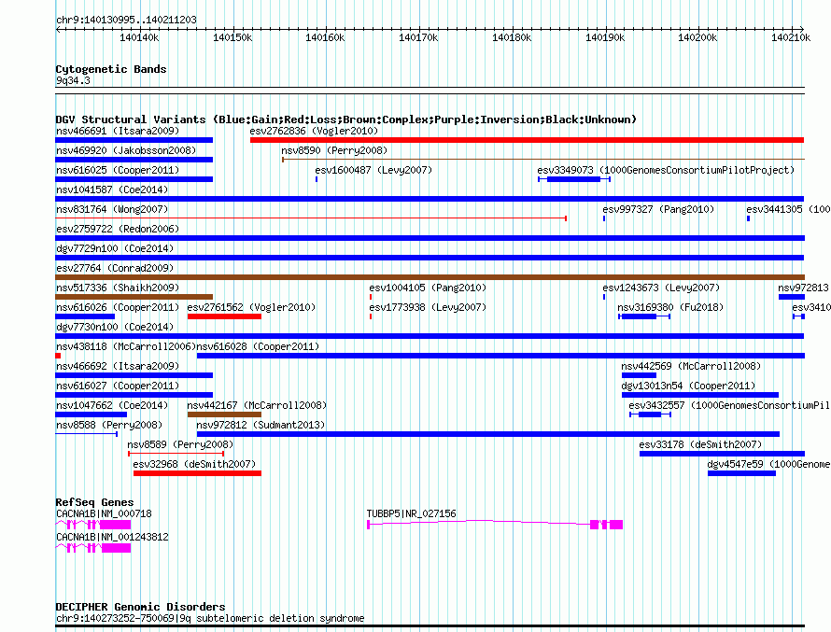This screenshot has width=831, height=632.
Task: Click nsv616027 (Cooper2011) label
Action: (118, 386)
